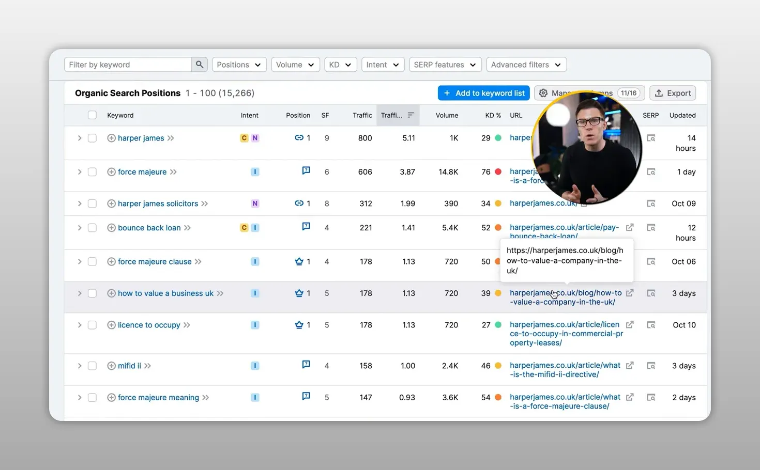The width and height of the screenshot is (760, 470).
Task: Click the green KD dot for 'licence to occupy'
Action: tap(498, 325)
